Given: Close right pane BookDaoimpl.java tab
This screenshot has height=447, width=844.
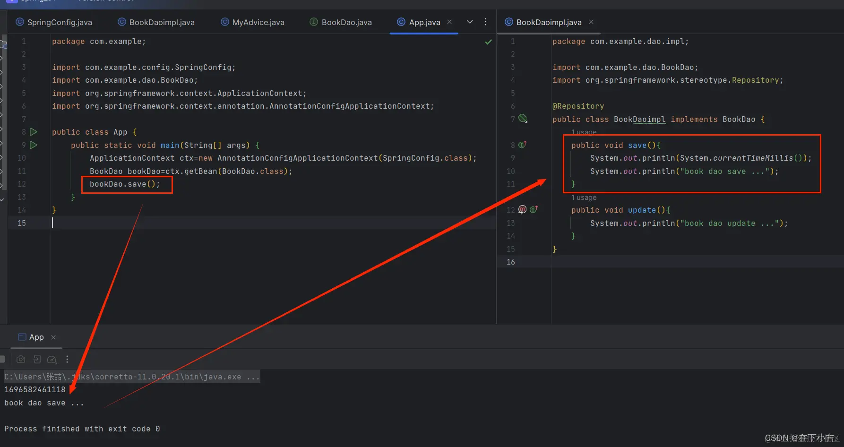Looking at the screenshot, I should 591,22.
